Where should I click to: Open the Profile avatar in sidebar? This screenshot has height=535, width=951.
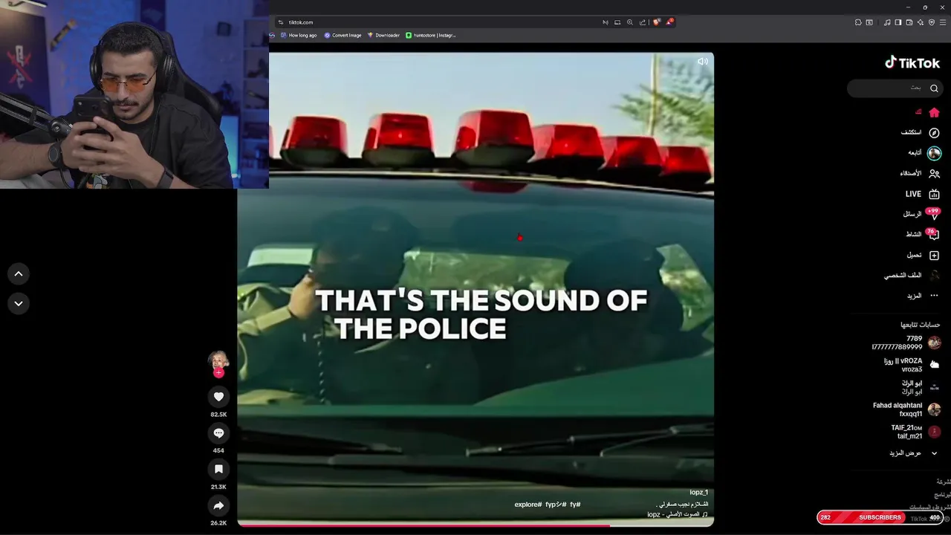tap(934, 275)
